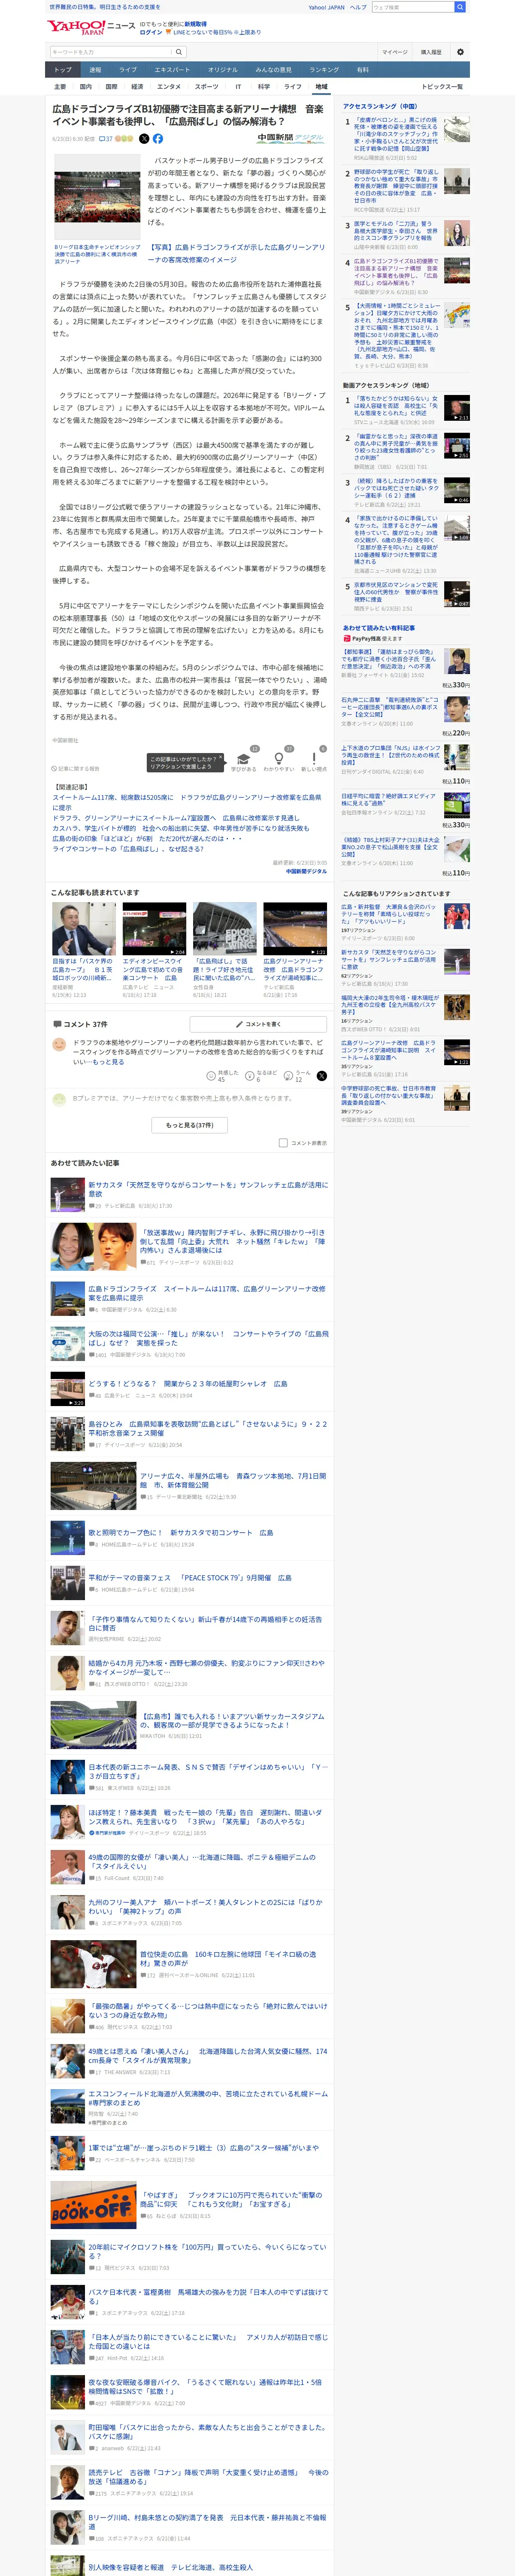Click the ログイン link

[x=151, y=32]
